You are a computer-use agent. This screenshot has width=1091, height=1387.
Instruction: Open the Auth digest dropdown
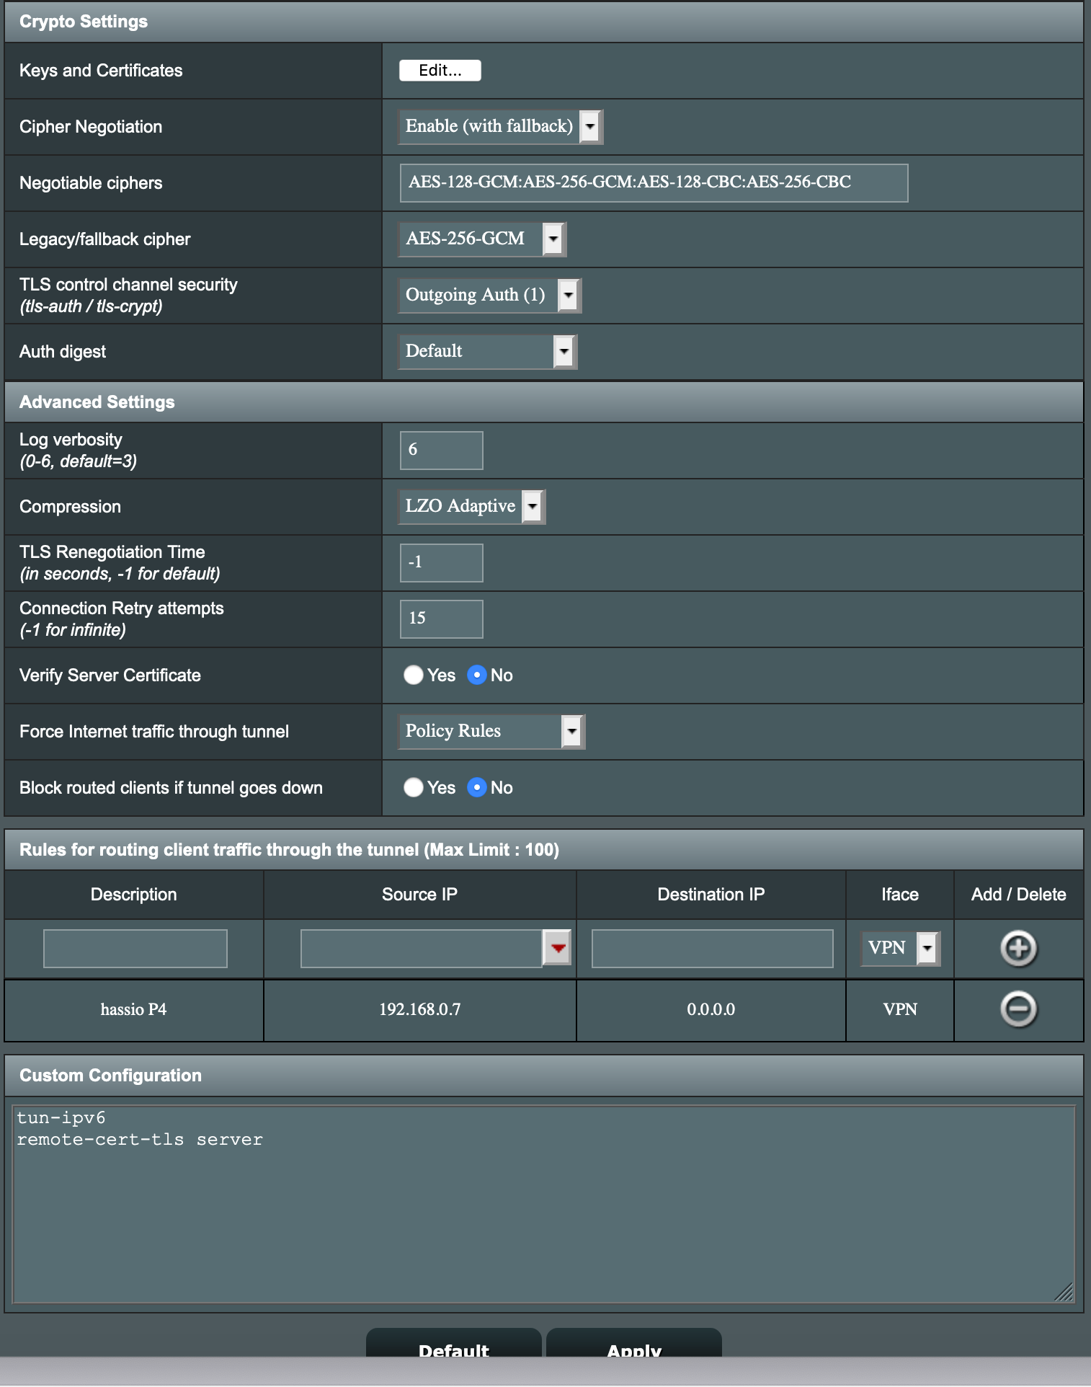tap(487, 352)
